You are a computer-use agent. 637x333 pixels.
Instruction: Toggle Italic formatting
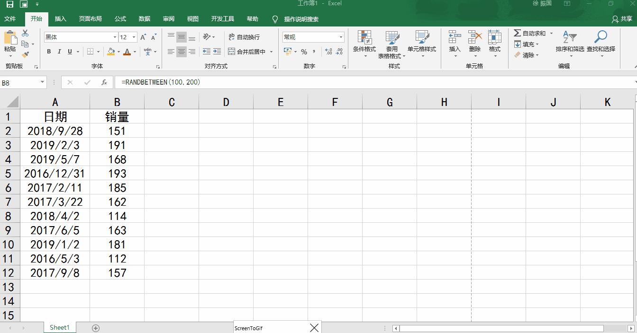59,52
